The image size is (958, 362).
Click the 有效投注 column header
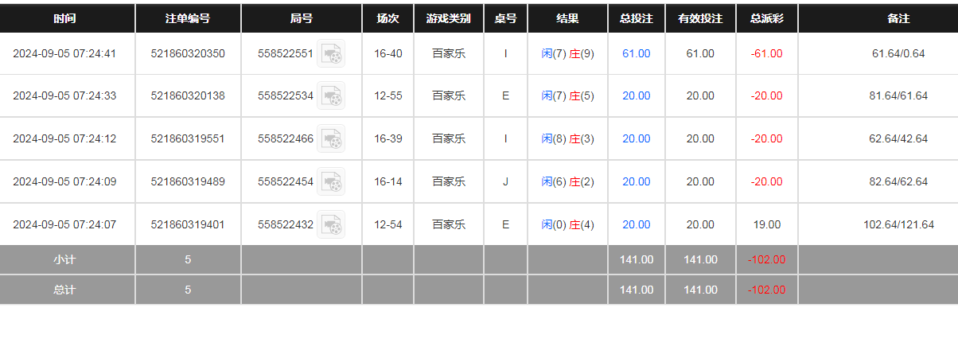(700, 18)
